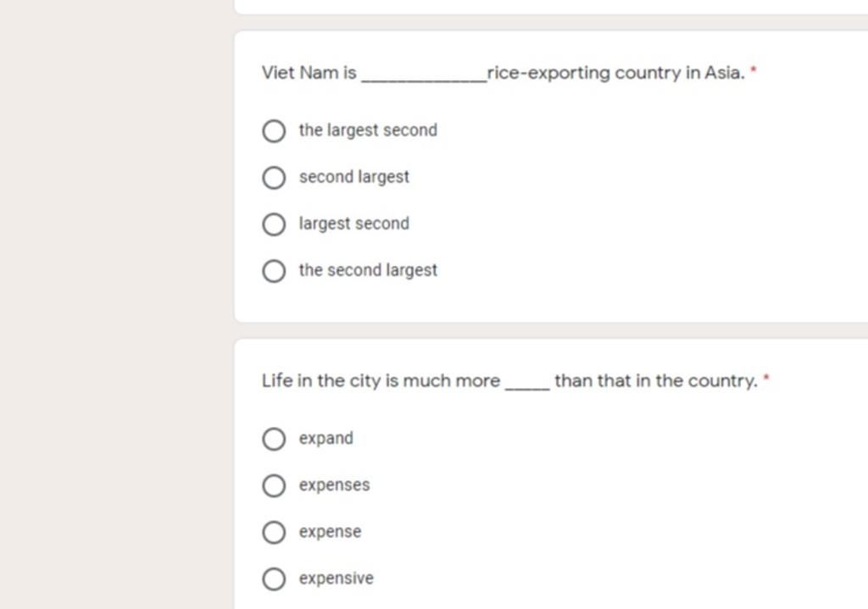The width and height of the screenshot is (868, 609).
Task: Choose the "second largest" radio circle
Action: 274,178
